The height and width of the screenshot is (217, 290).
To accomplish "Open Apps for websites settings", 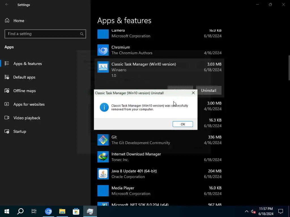I will [x=29, y=104].
